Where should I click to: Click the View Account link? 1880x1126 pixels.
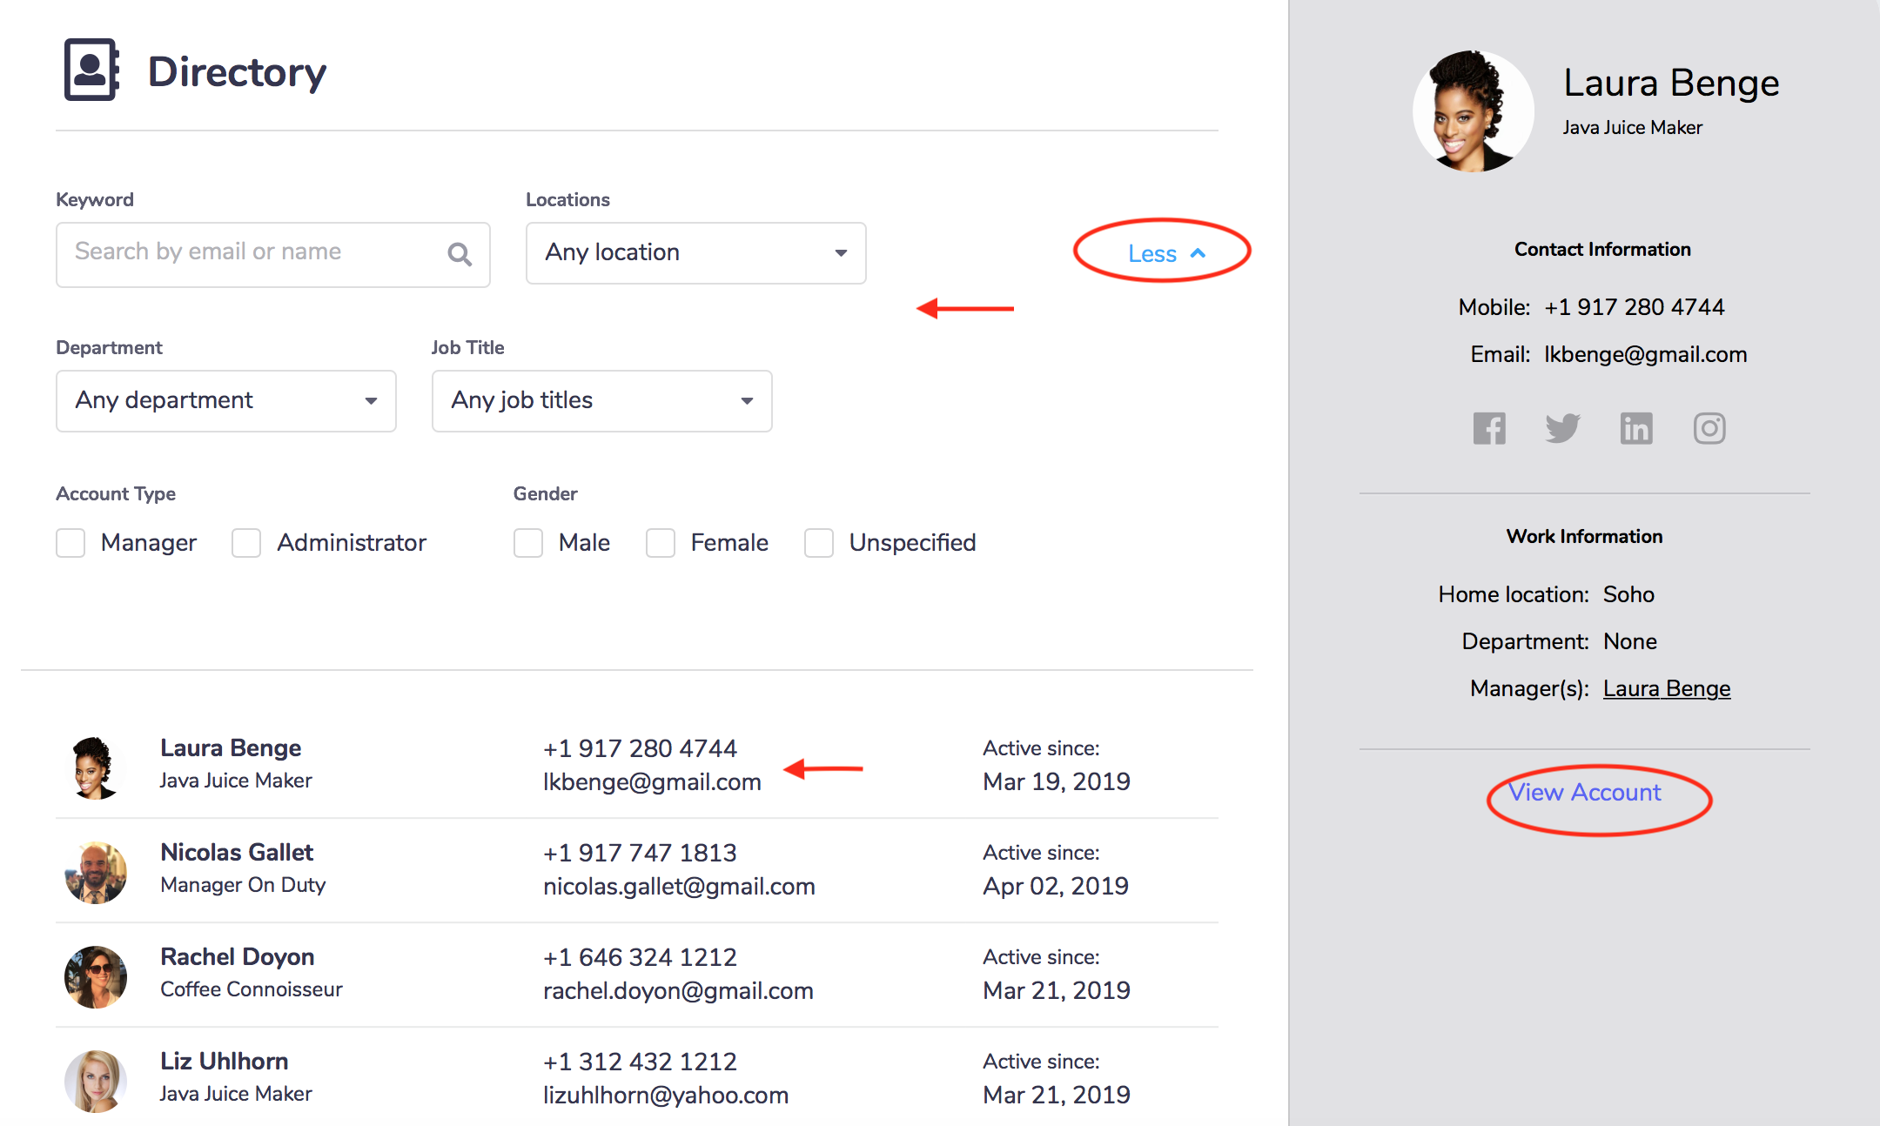click(x=1584, y=793)
